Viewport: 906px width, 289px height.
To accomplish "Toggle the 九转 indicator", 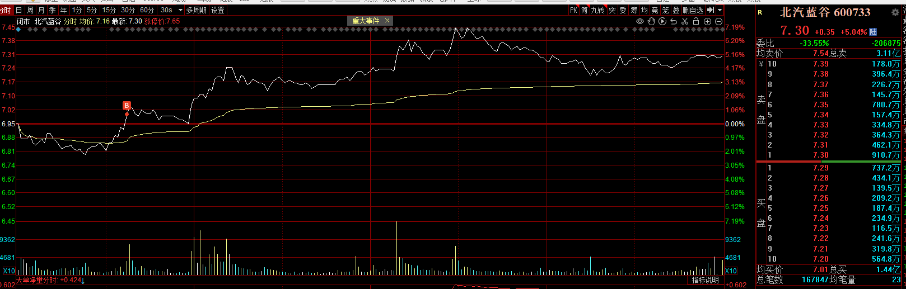I will (x=598, y=10).
